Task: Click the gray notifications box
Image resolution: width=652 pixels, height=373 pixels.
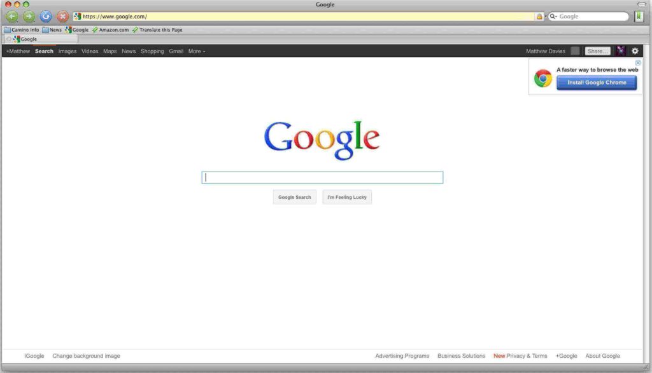Action: click(x=575, y=51)
